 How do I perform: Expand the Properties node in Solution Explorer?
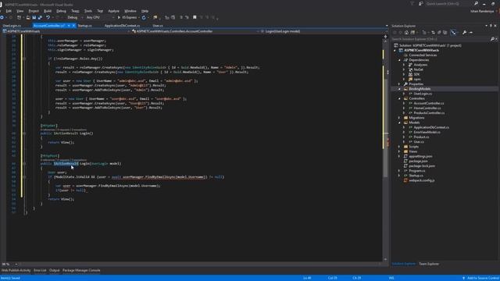click(399, 84)
